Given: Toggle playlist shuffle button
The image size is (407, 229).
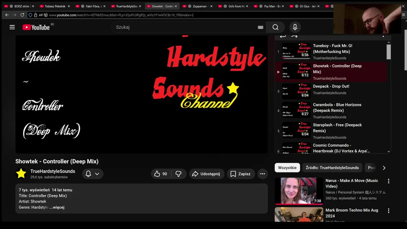Looking at the screenshot, I should 294,36.
